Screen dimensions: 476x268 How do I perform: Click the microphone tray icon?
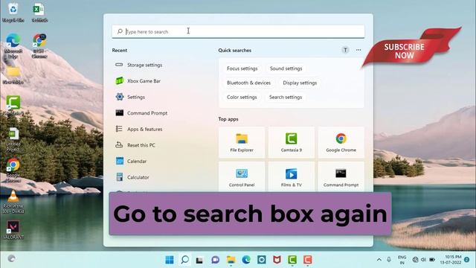[389, 260]
